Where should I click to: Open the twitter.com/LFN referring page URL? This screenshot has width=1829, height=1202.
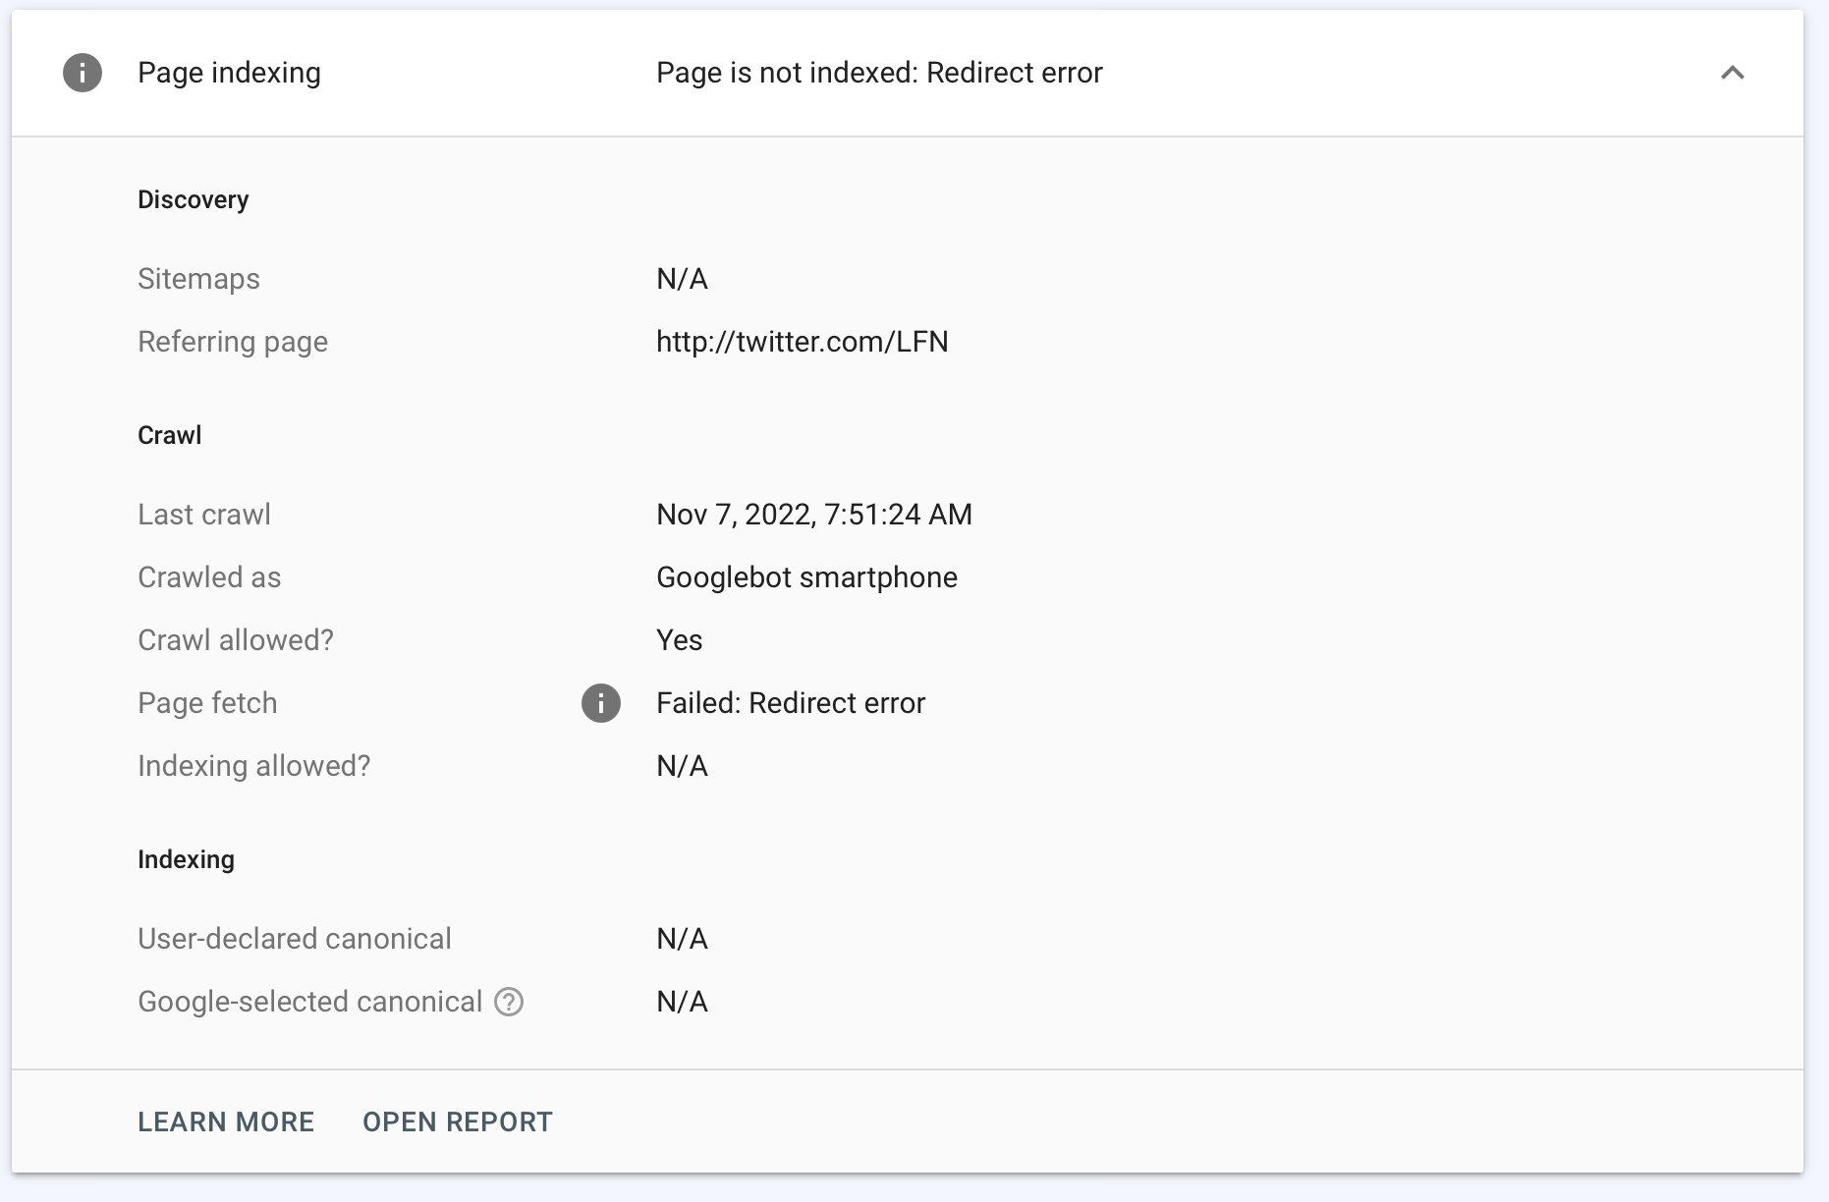click(x=802, y=342)
